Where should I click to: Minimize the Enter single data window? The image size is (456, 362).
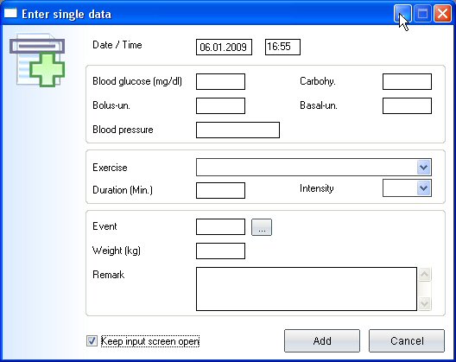[402, 13]
